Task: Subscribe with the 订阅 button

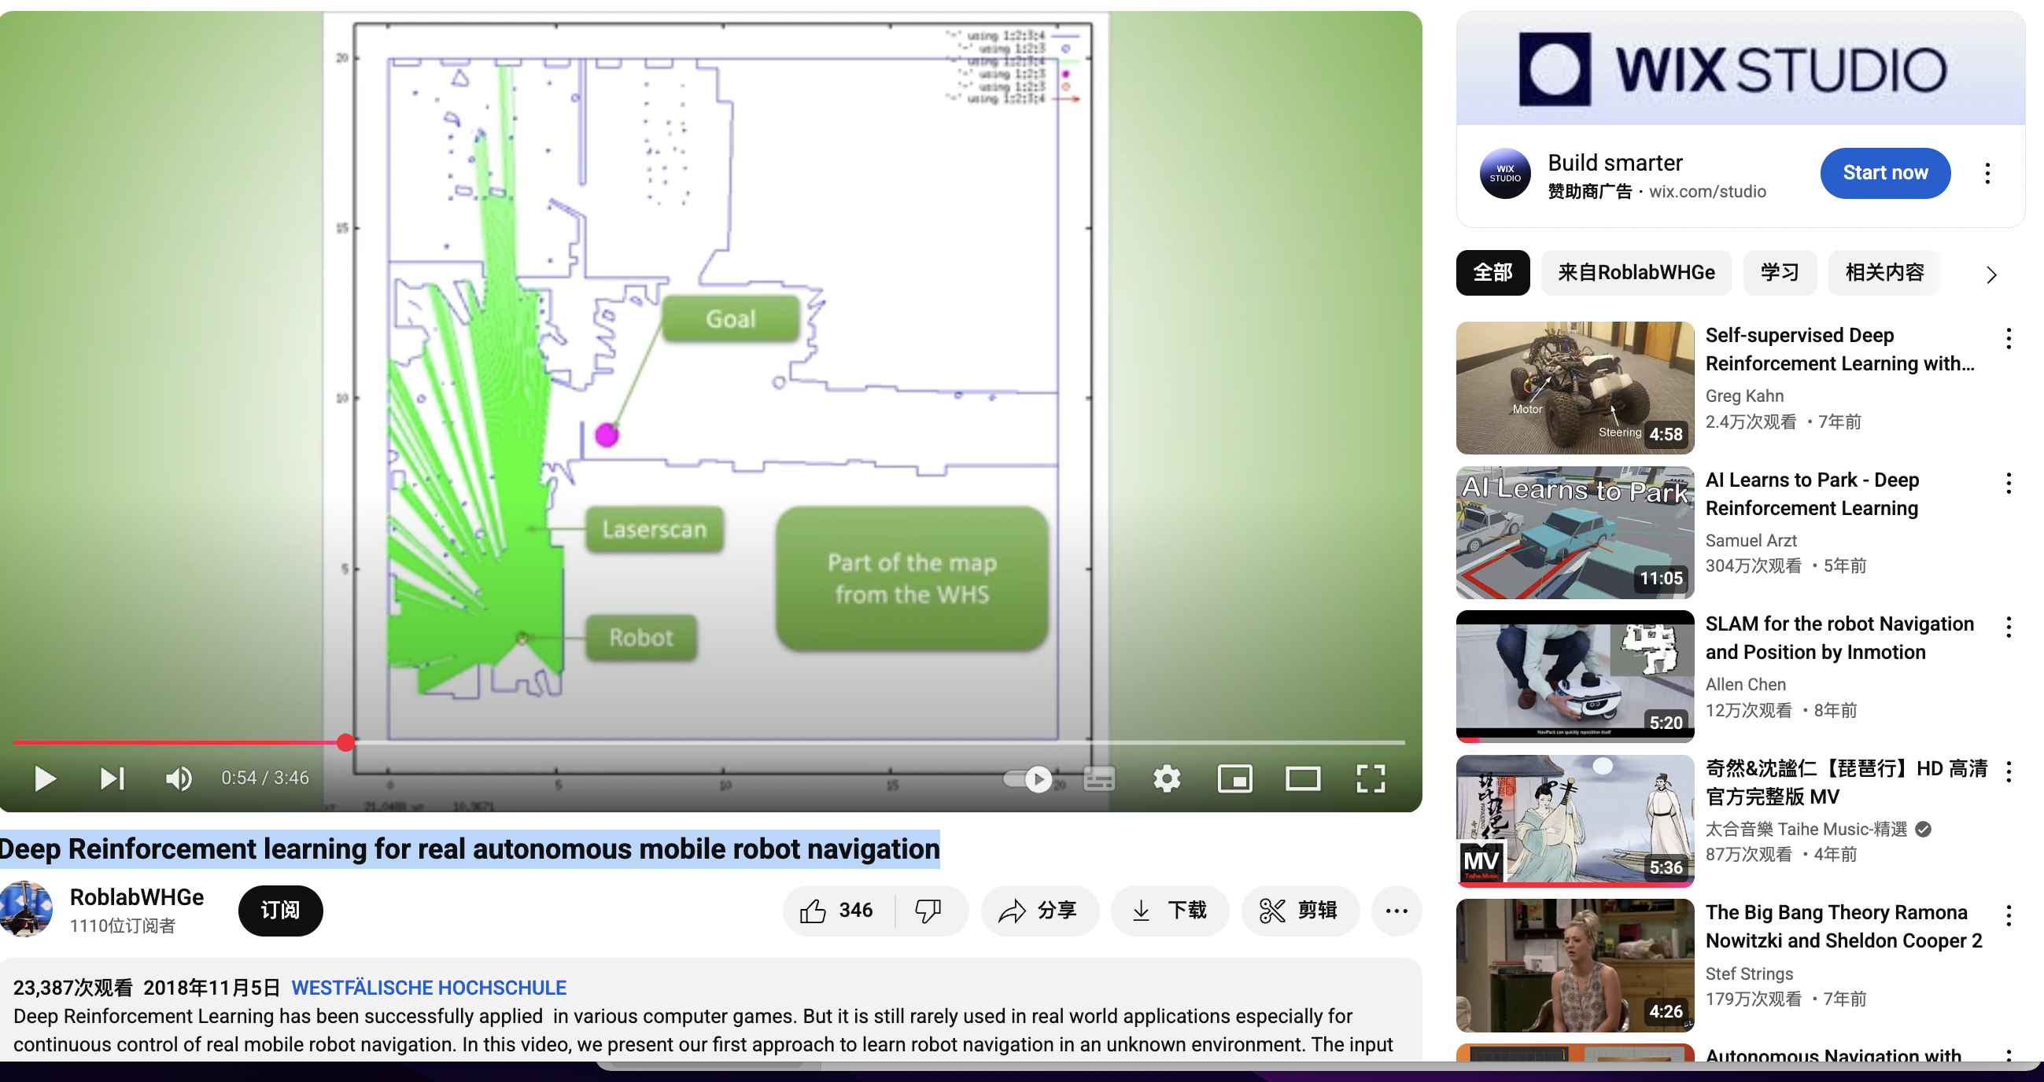Action: tap(280, 910)
